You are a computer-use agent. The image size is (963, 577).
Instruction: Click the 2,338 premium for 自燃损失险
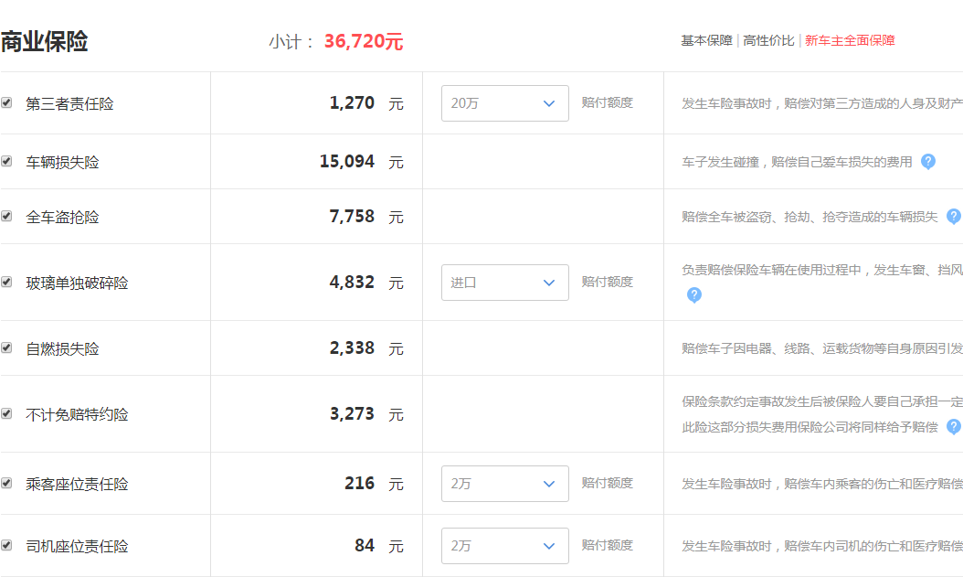click(352, 347)
